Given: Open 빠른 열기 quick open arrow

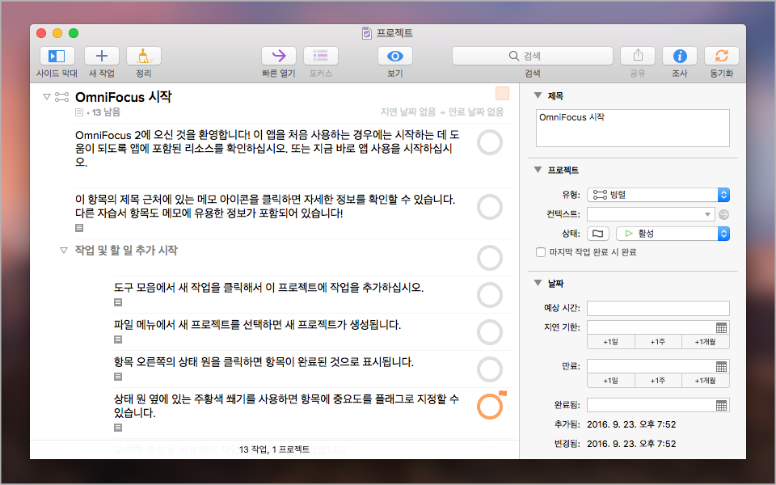Looking at the screenshot, I should coord(279,56).
